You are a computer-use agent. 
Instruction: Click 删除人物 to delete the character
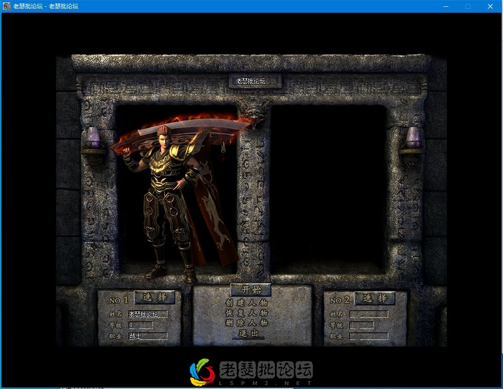tap(247, 323)
